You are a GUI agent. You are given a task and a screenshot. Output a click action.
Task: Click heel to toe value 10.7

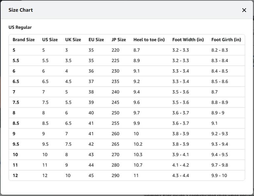pyautogui.click(x=138, y=165)
